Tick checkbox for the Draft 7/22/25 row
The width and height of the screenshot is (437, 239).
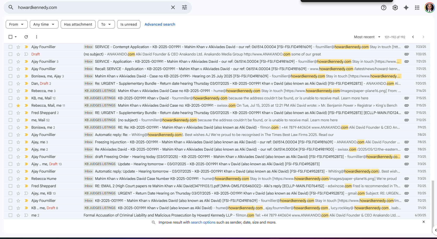point(10,54)
